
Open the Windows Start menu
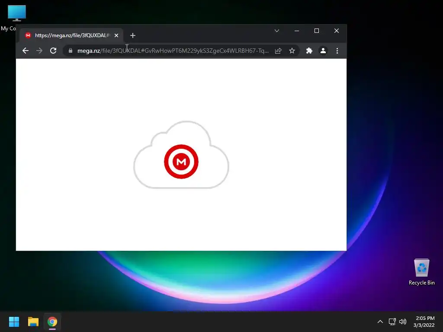[x=14, y=322]
